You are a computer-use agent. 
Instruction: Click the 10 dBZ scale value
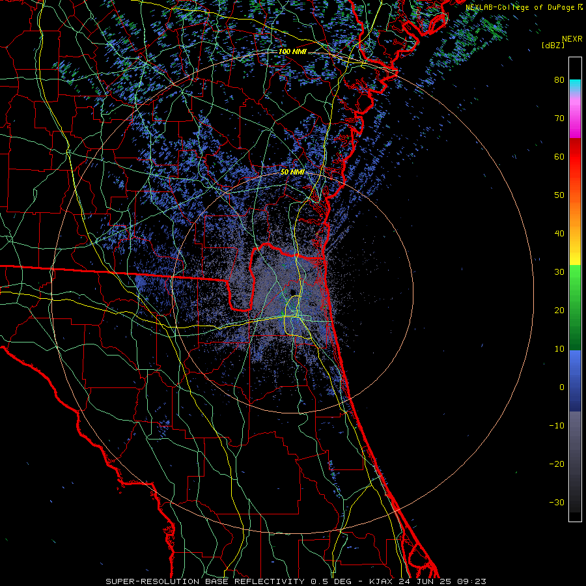tap(559, 349)
